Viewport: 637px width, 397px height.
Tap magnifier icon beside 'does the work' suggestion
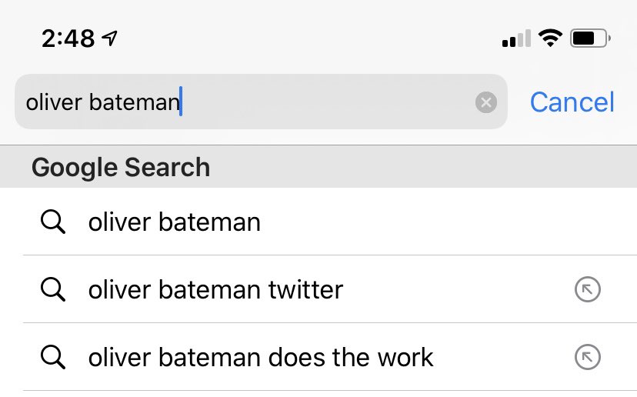coord(52,357)
